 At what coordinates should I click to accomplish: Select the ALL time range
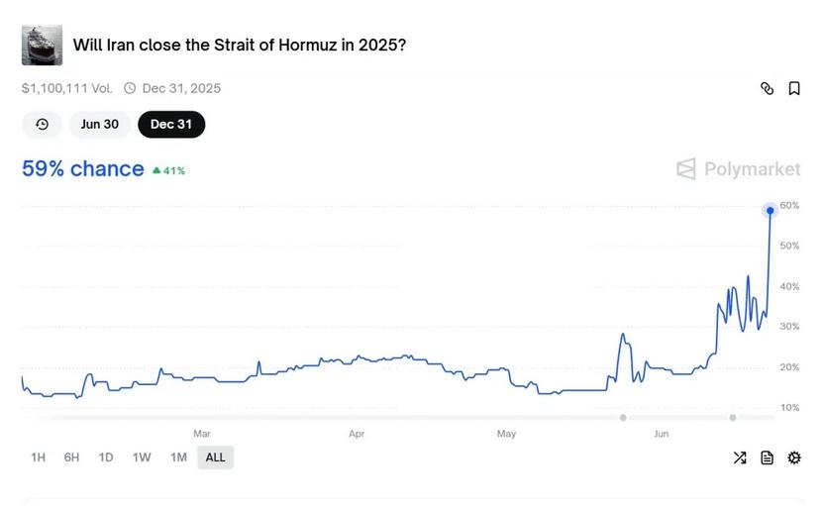[x=216, y=457]
